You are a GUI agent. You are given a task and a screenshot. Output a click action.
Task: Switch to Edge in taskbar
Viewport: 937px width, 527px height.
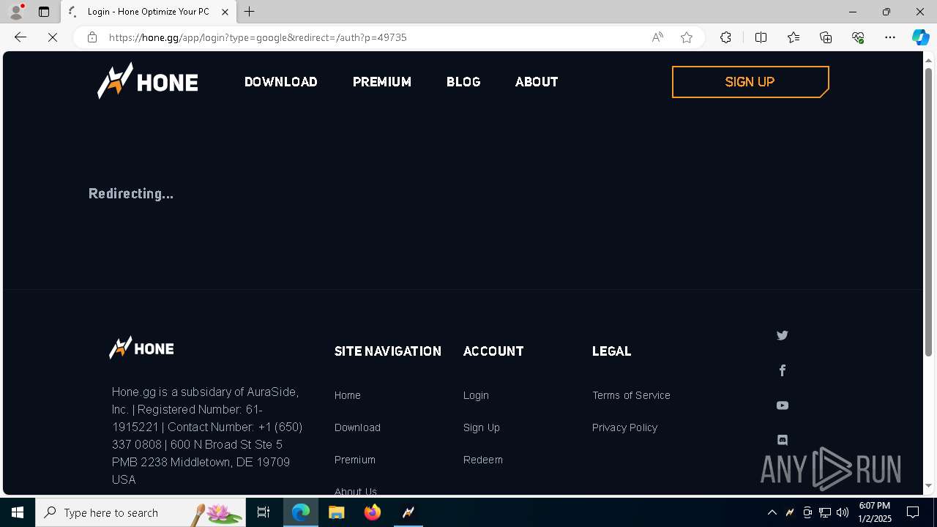[x=301, y=512]
